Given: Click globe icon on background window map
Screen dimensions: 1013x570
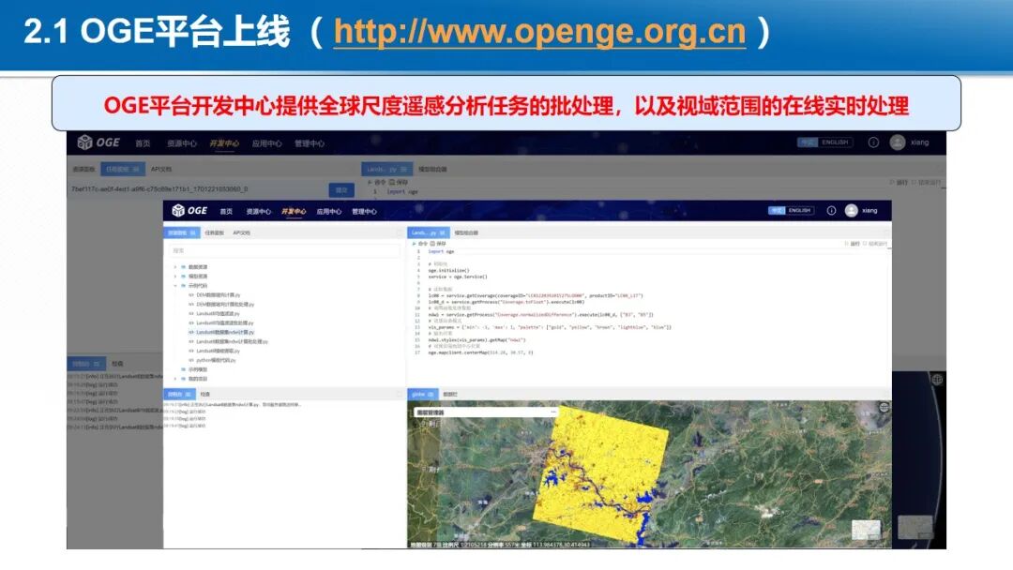Looking at the screenshot, I should (937, 380).
